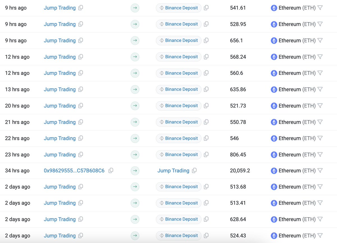Screen dimensions: 337x243
Task: Copy Jump Trading sender address in 560.6 row
Action: (81, 73)
